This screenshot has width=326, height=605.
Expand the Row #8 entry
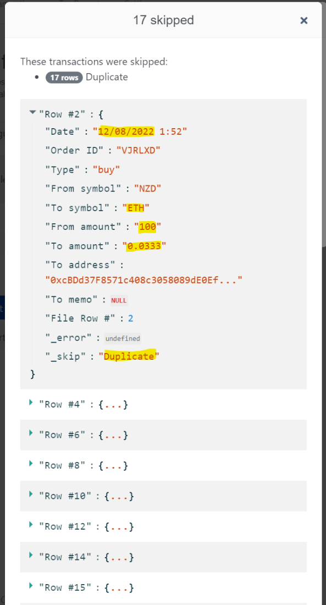pyautogui.click(x=31, y=464)
